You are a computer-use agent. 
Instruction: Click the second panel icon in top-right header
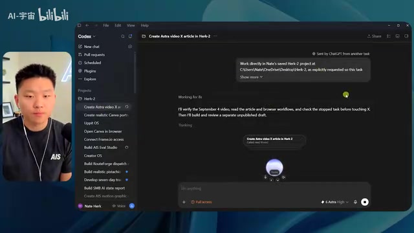[397, 36]
